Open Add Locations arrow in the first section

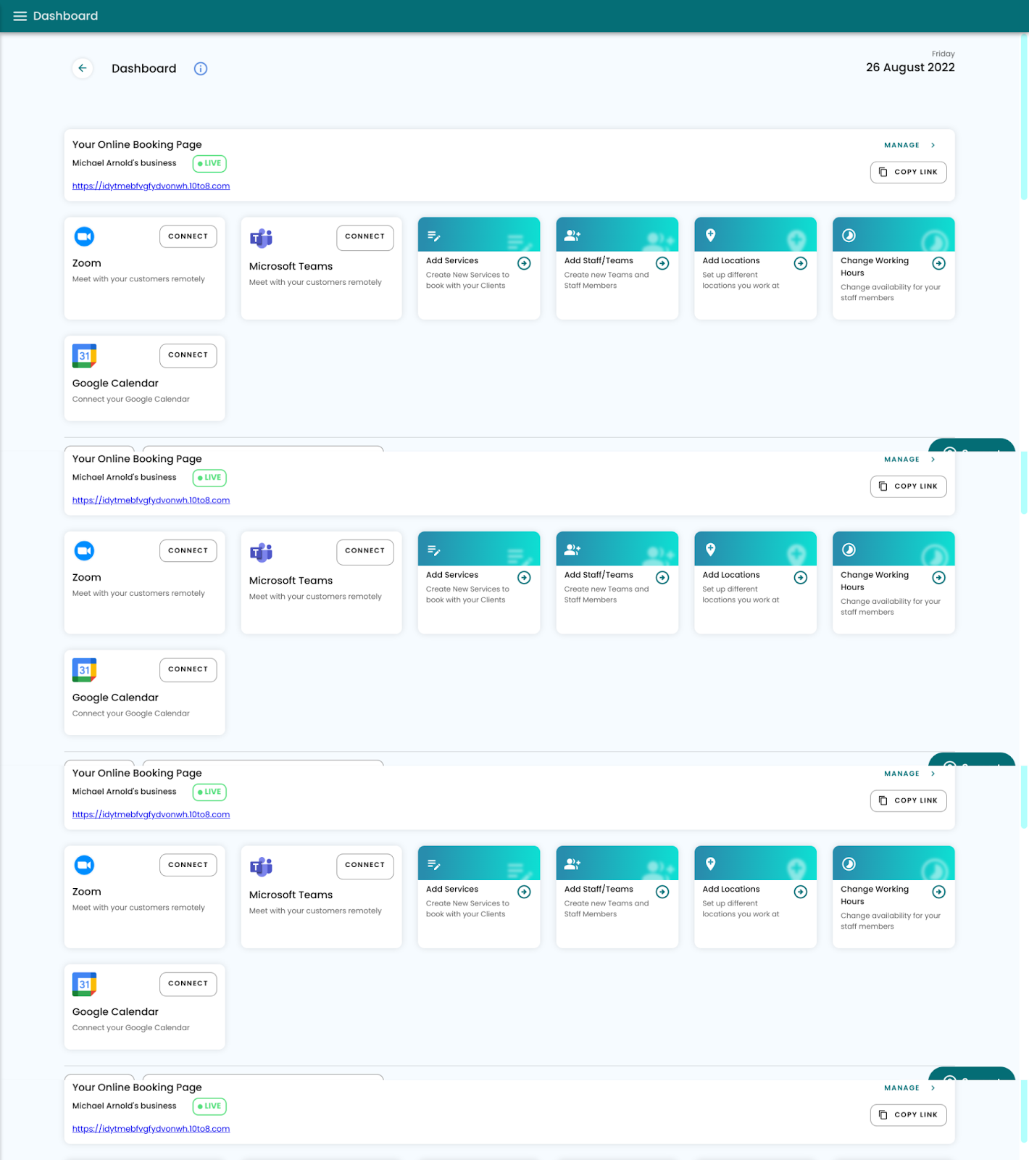(801, 263)
